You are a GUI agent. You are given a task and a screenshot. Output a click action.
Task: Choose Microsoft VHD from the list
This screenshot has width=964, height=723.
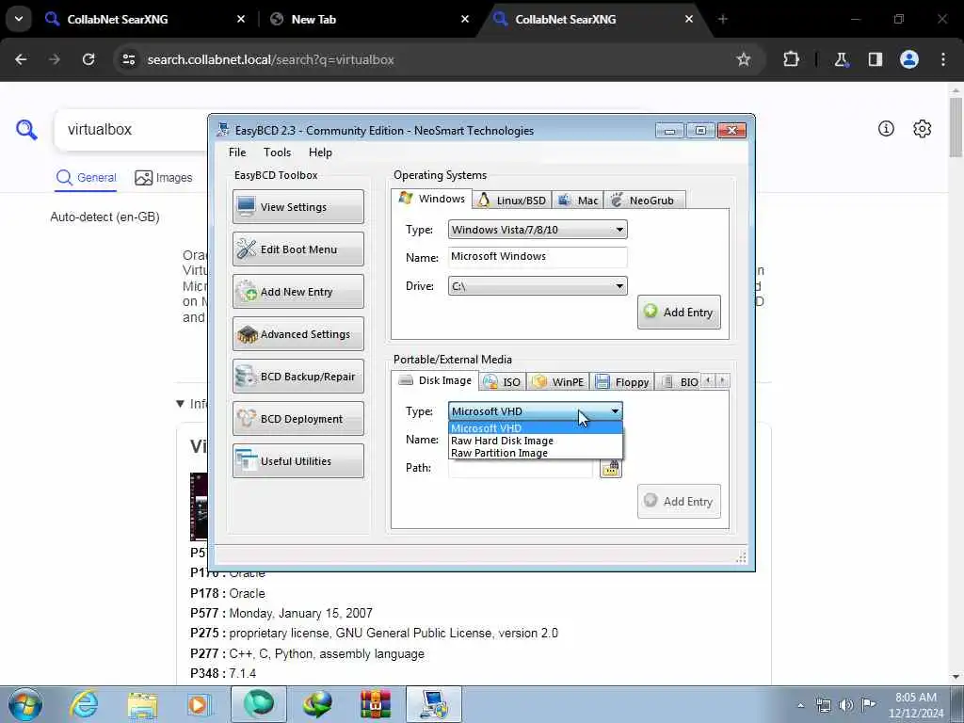[536, 428]
